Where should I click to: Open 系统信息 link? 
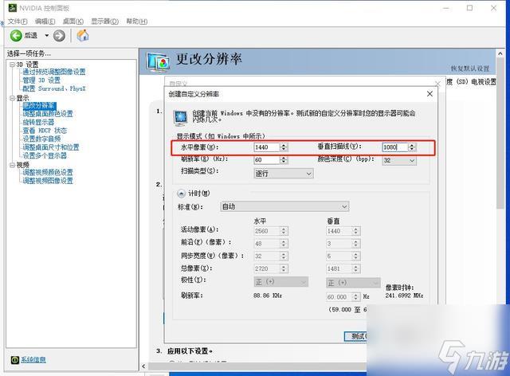(33, 359)
